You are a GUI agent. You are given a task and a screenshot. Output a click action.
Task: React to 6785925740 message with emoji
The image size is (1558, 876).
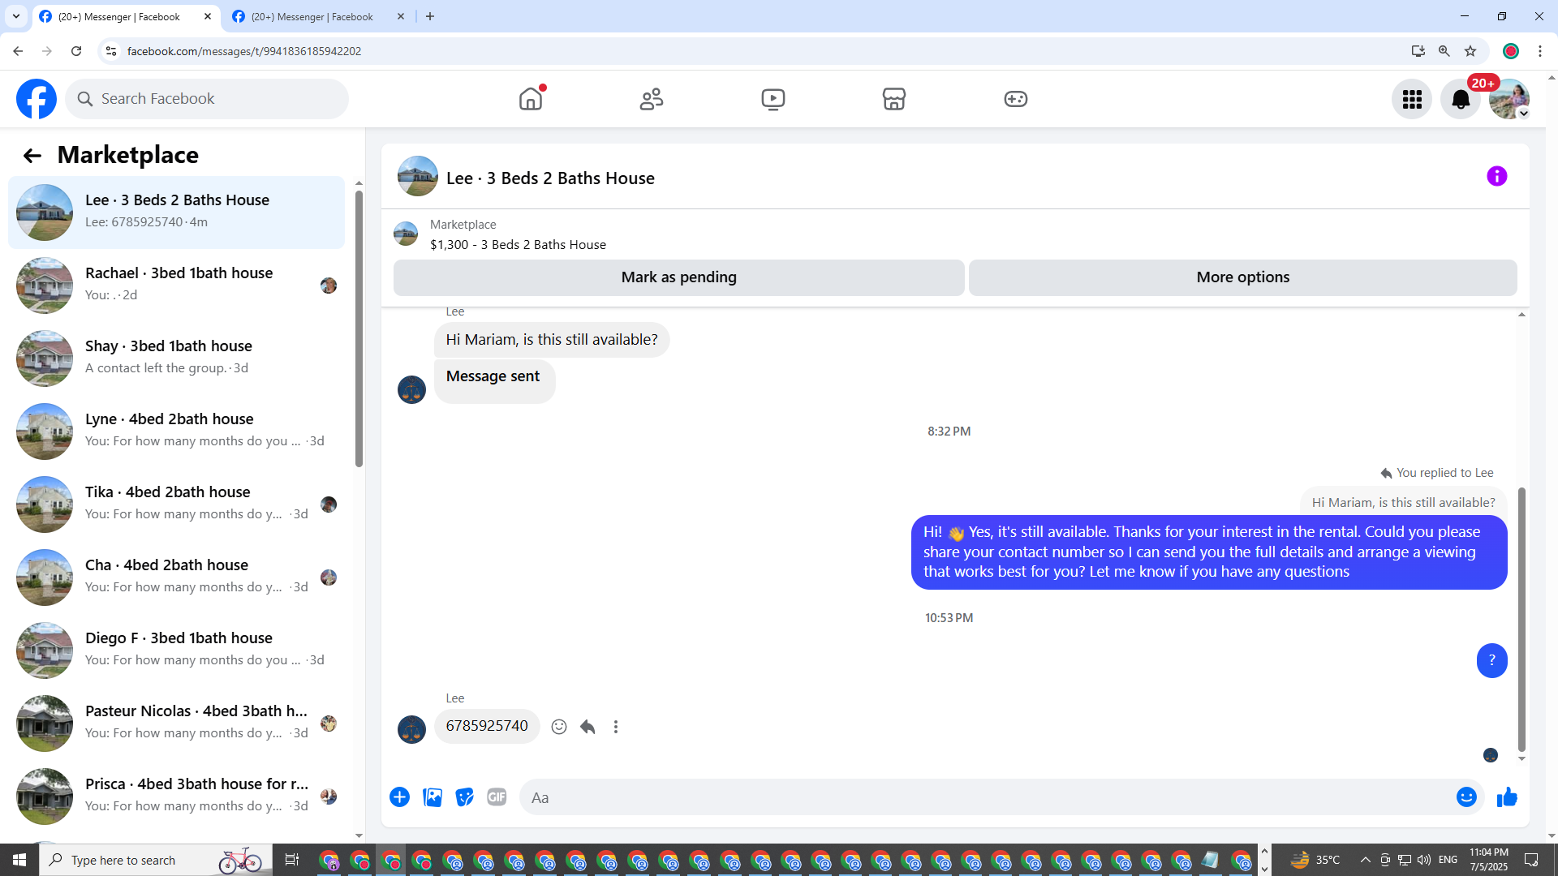pyautogui.click(x=559, y=727)
